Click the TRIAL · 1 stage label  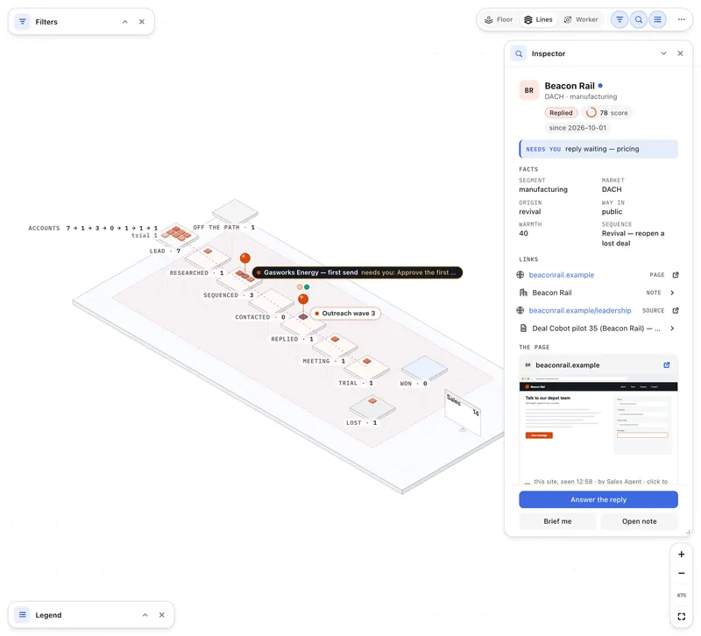point(356,384)
